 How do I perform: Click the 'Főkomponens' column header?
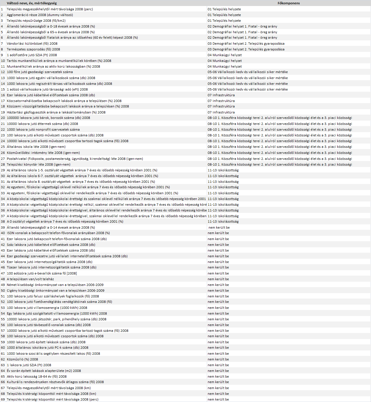(289, 3)
